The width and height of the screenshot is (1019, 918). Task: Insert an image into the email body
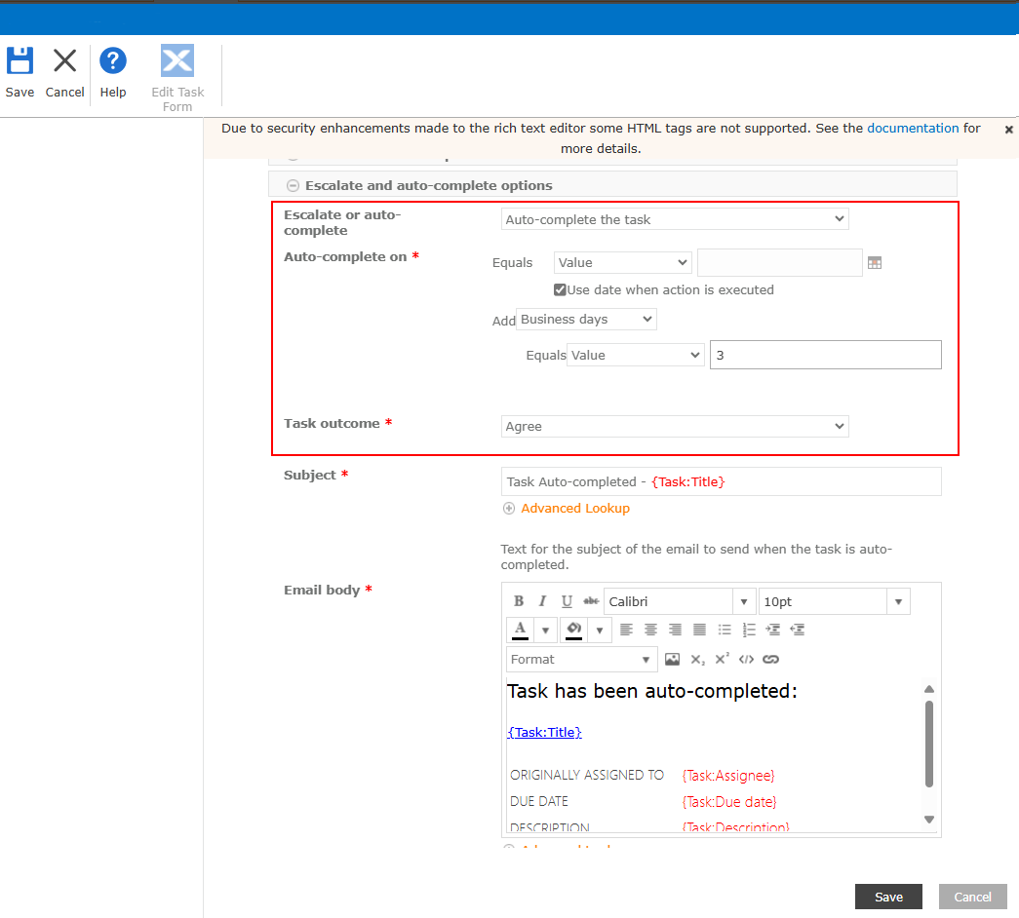[672, 660]
